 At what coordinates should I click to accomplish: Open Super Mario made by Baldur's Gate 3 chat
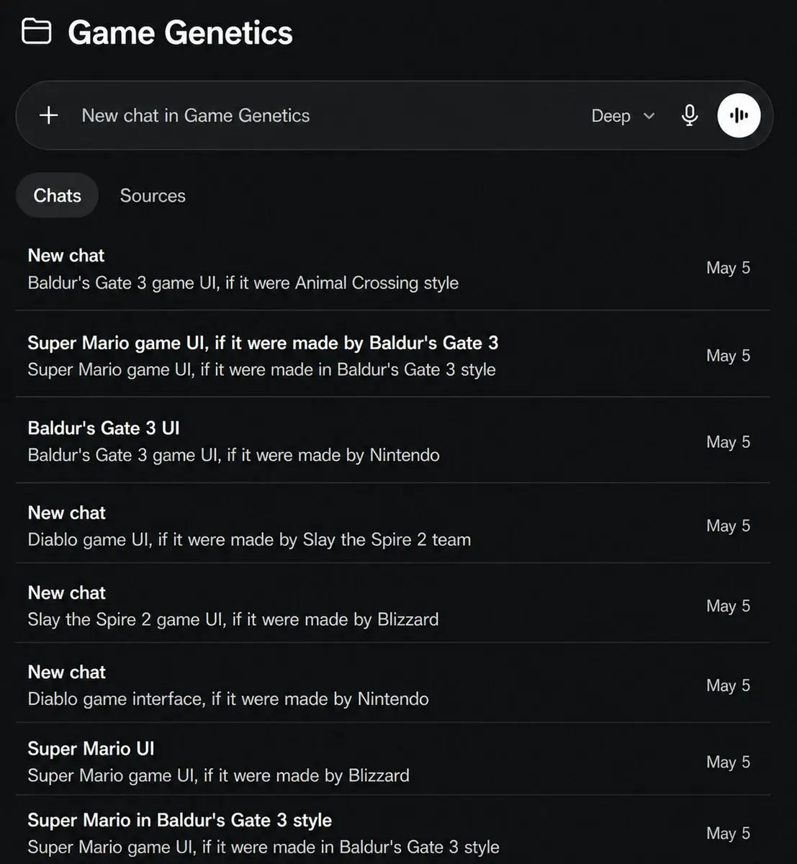pos(392,355)
